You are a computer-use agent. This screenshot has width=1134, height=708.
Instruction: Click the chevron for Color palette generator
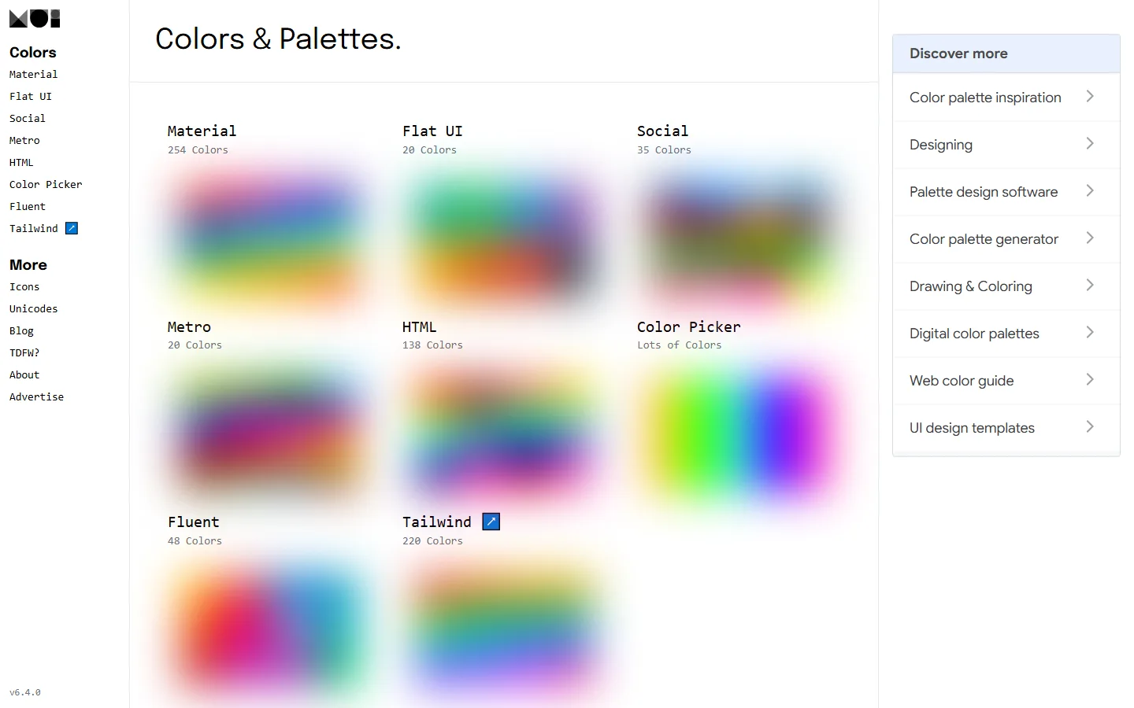(1090, 238)
